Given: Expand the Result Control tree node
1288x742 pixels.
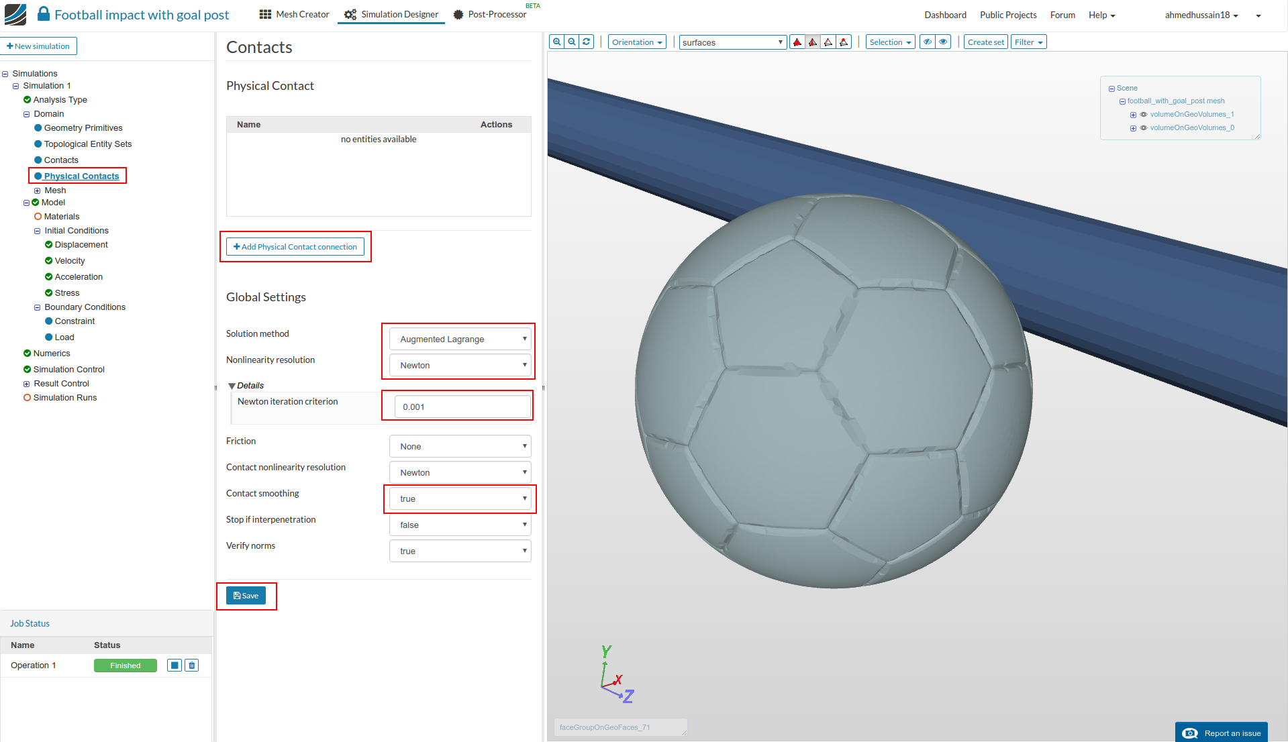Looking at the screenshot, I should coord(27,384).
